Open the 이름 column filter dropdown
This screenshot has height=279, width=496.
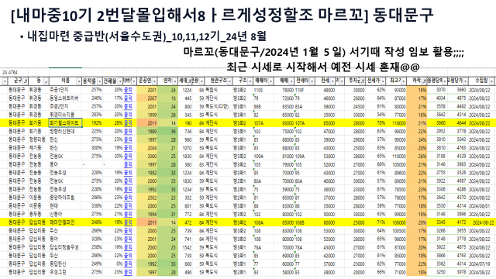pos(79,81)
